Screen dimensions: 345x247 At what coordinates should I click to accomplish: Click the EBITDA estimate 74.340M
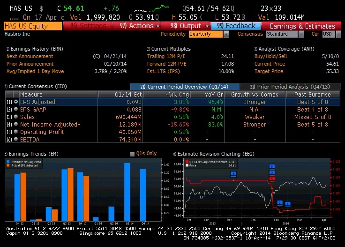(130, 140)
